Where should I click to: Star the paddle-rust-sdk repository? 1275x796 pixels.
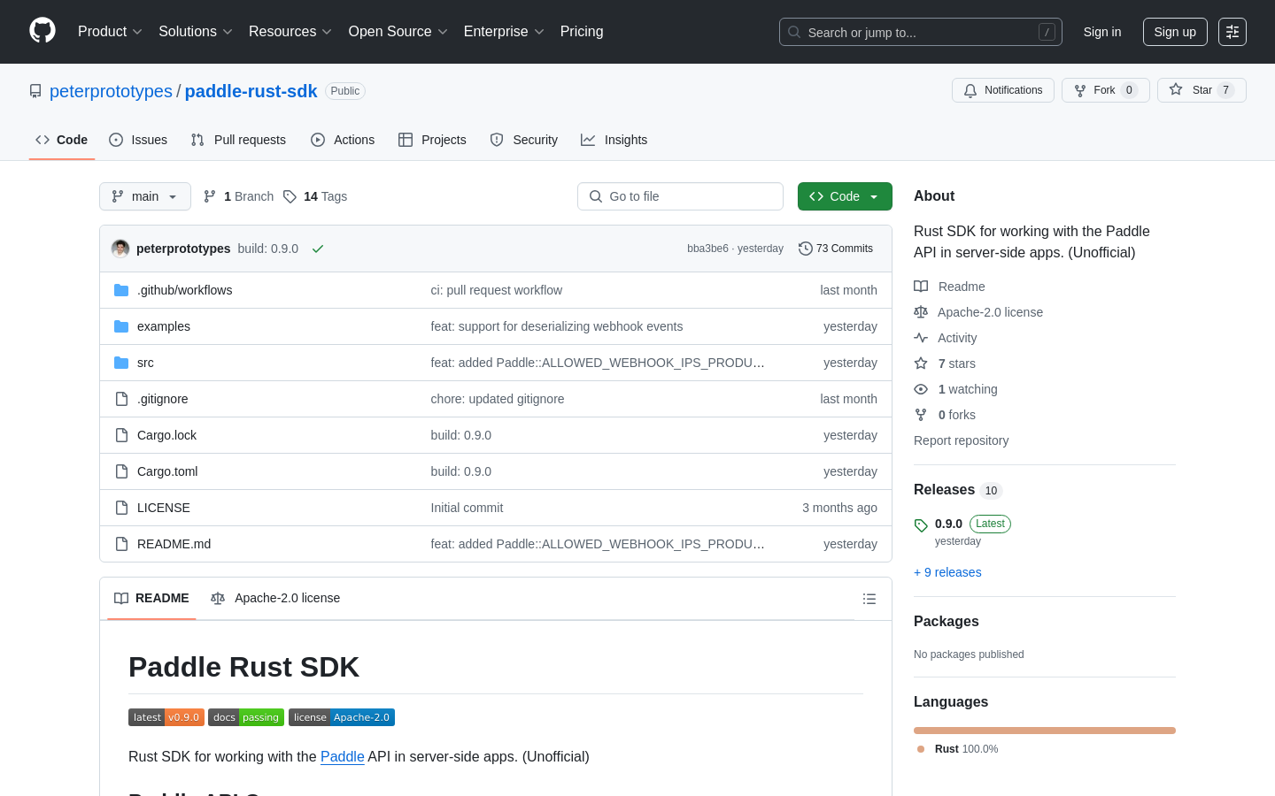1202,90
